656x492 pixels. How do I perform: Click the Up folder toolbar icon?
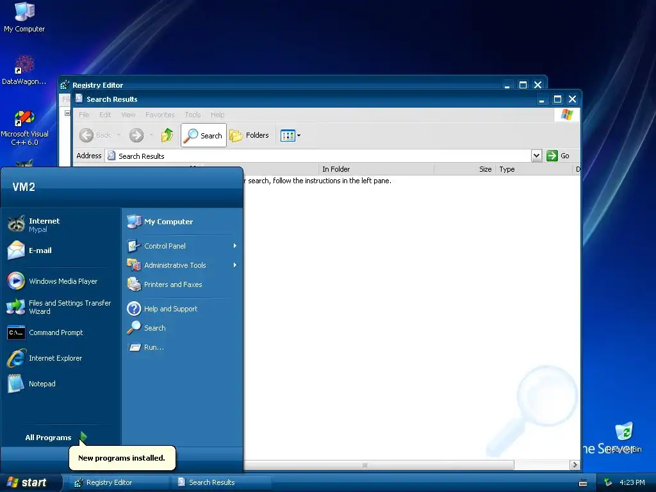click(x=167, y=135)
